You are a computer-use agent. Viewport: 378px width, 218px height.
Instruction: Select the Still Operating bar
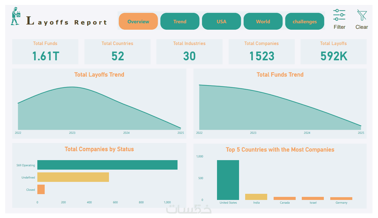point(107,165)
